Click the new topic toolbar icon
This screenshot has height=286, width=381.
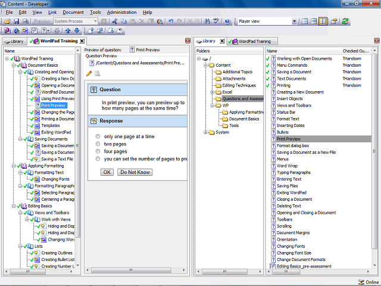click(25, 30)
